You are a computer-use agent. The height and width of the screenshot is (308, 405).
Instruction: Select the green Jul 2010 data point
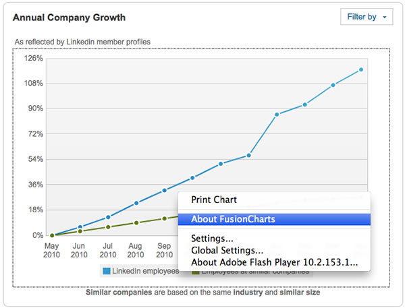(108, 227)
